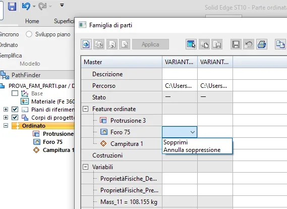Click Mass_11 = 108.155 kg row

[x=129, y=202]
